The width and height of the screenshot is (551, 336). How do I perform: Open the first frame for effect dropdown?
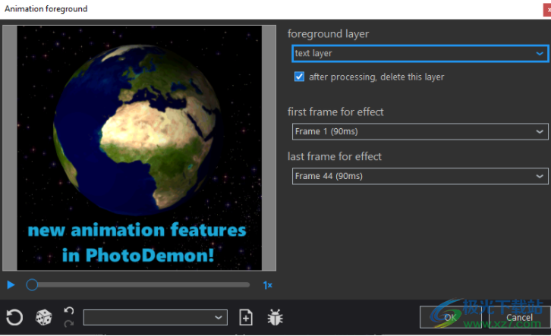tap(420, 132)
